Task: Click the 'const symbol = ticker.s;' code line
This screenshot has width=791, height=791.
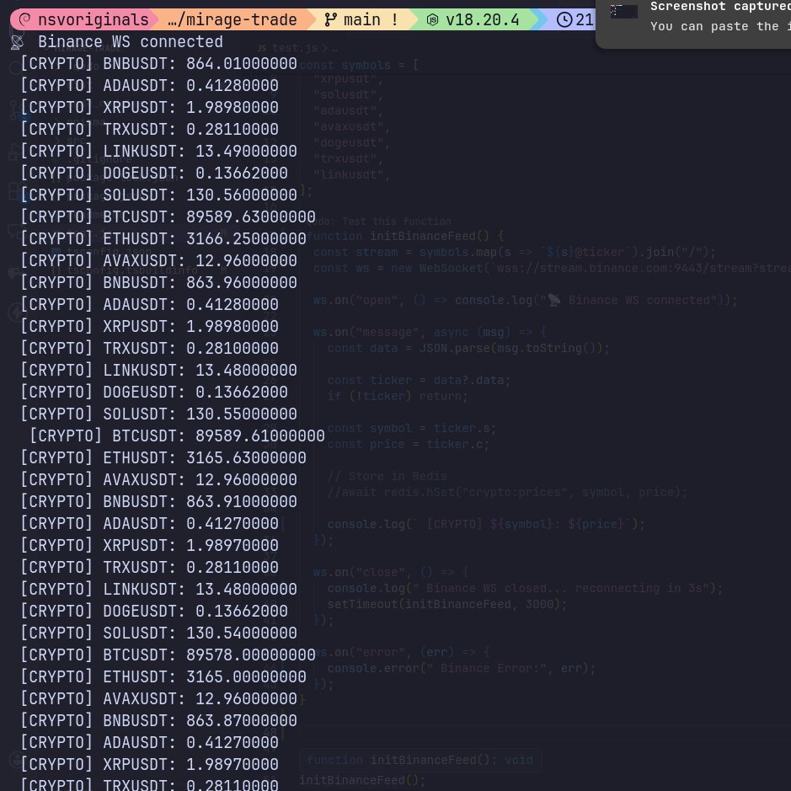Action: (412, 428)
